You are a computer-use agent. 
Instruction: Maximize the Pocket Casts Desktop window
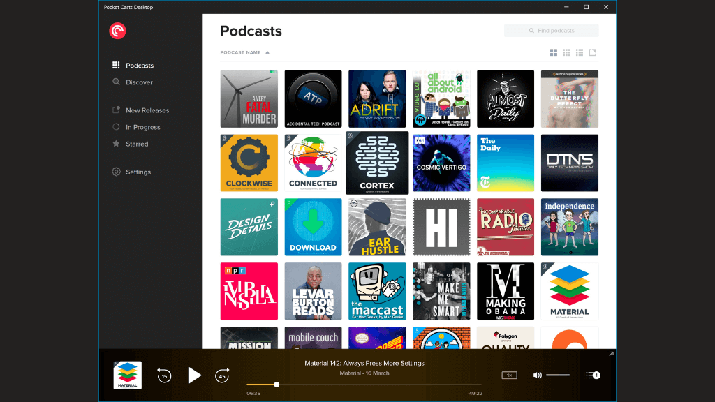coord(587,7)
